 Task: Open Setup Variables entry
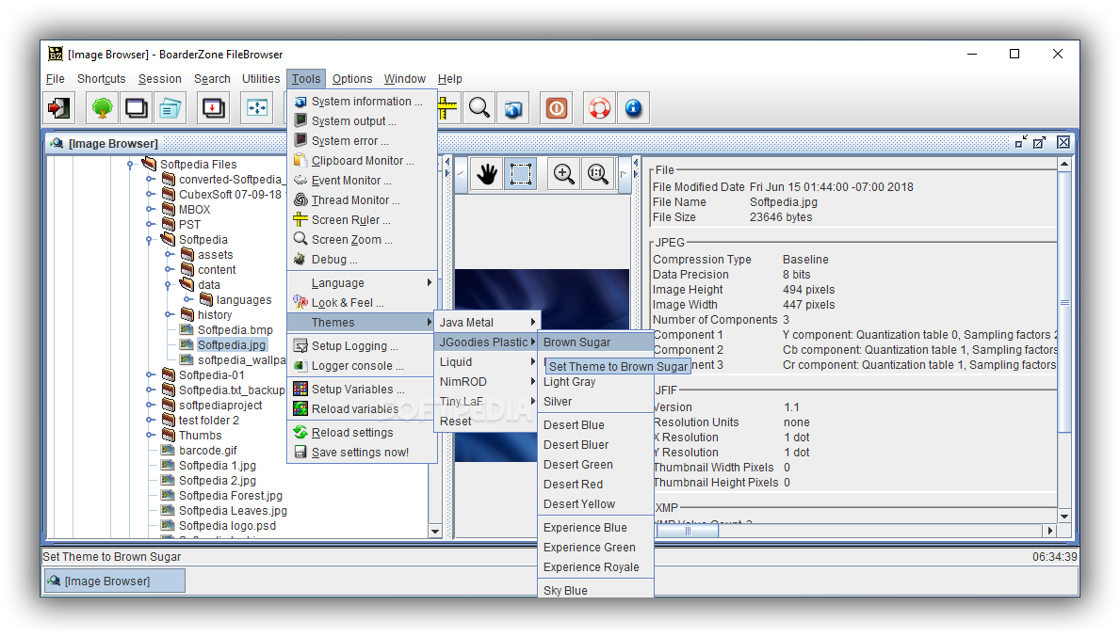click(x=362, y=390)
